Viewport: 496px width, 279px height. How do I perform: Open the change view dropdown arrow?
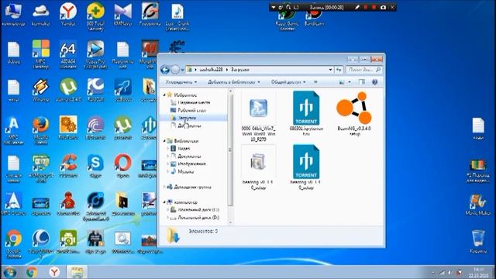point(350,82)
